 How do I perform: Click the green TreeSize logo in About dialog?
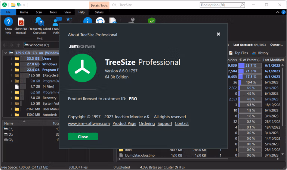point(82,68)
